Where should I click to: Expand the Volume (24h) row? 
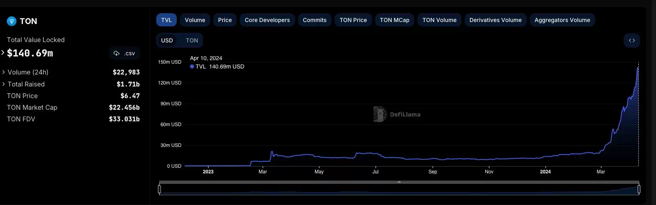click(x=4, y=72)
